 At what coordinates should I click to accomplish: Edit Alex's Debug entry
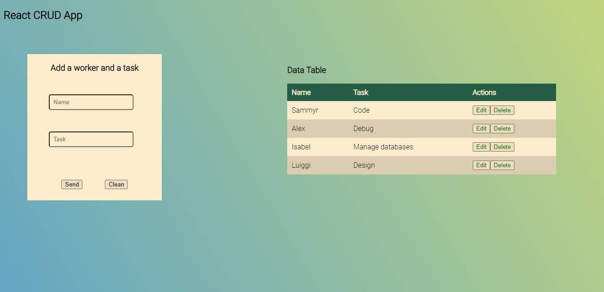481,129
